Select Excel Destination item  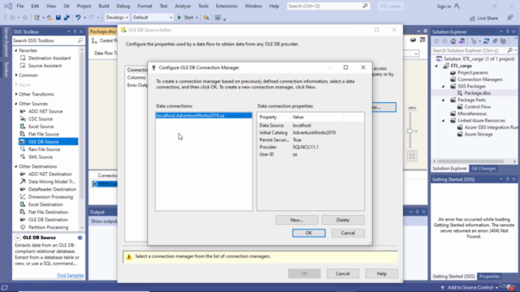click(x=45, y=204)
